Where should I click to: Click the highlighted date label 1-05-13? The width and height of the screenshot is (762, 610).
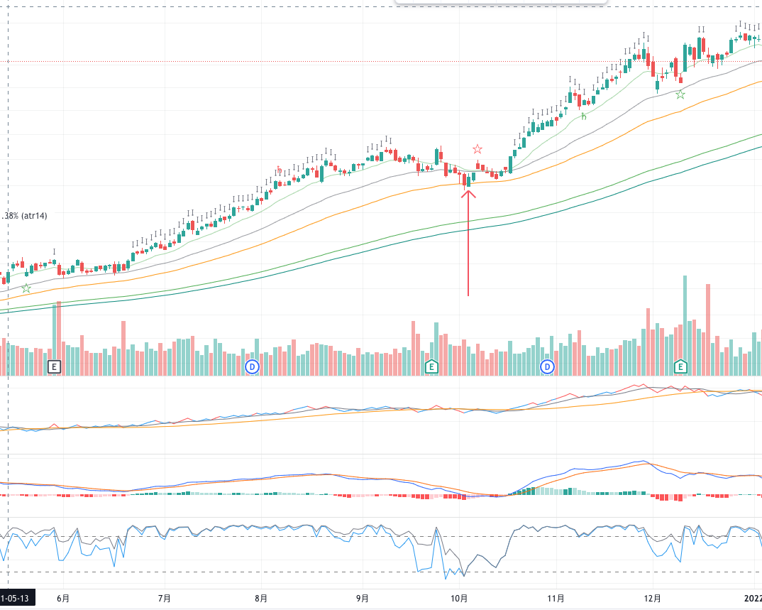(x=17, y=599)
